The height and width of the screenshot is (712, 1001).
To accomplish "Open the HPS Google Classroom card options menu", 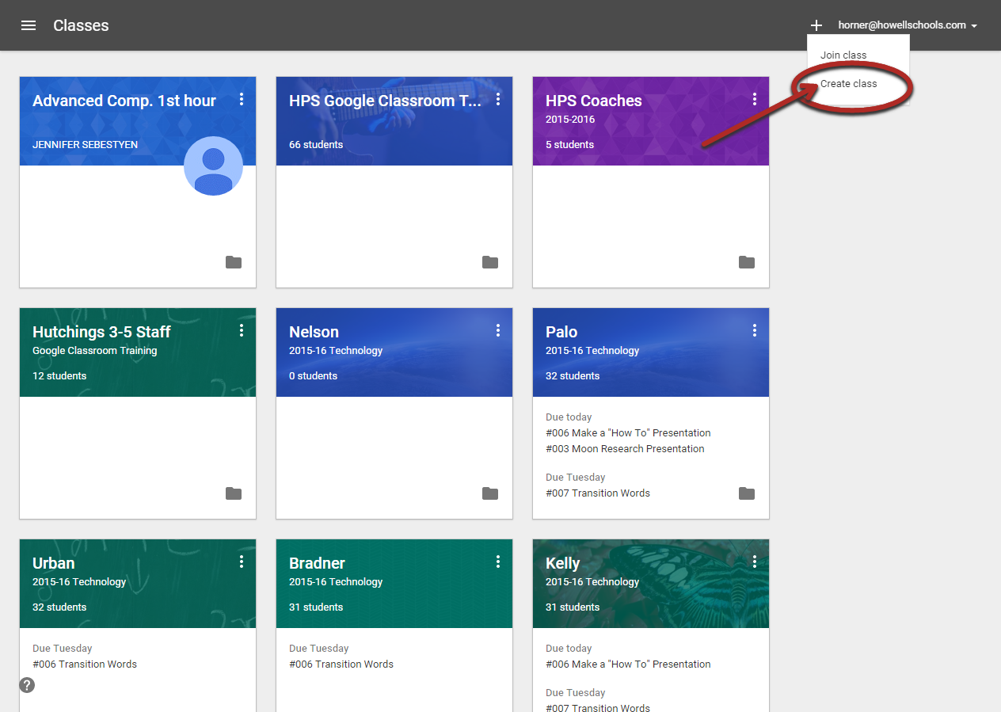I will pos(498,99).
